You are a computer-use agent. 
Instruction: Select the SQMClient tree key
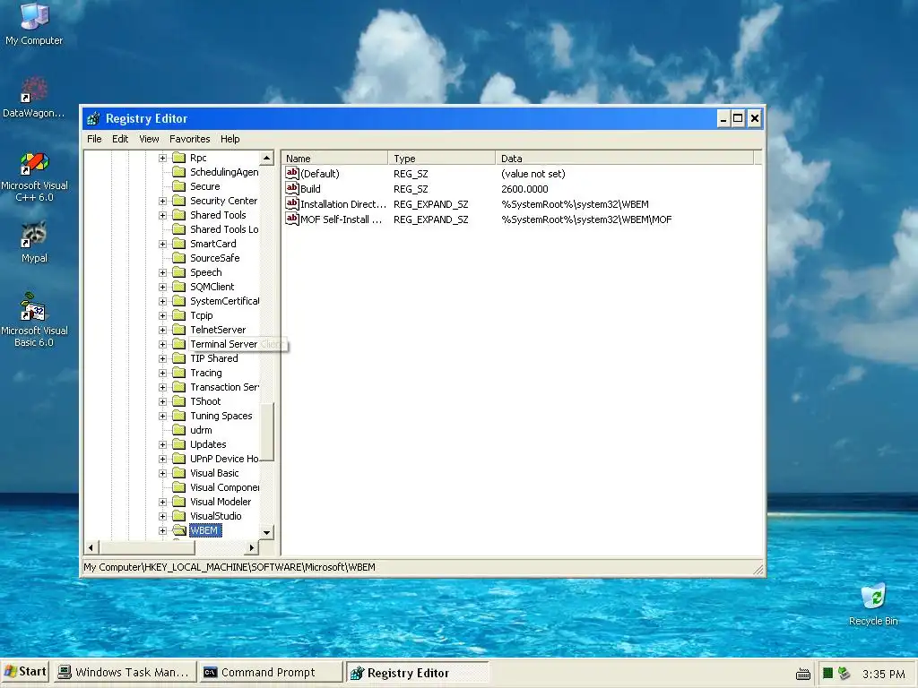(x=212, y=287)
